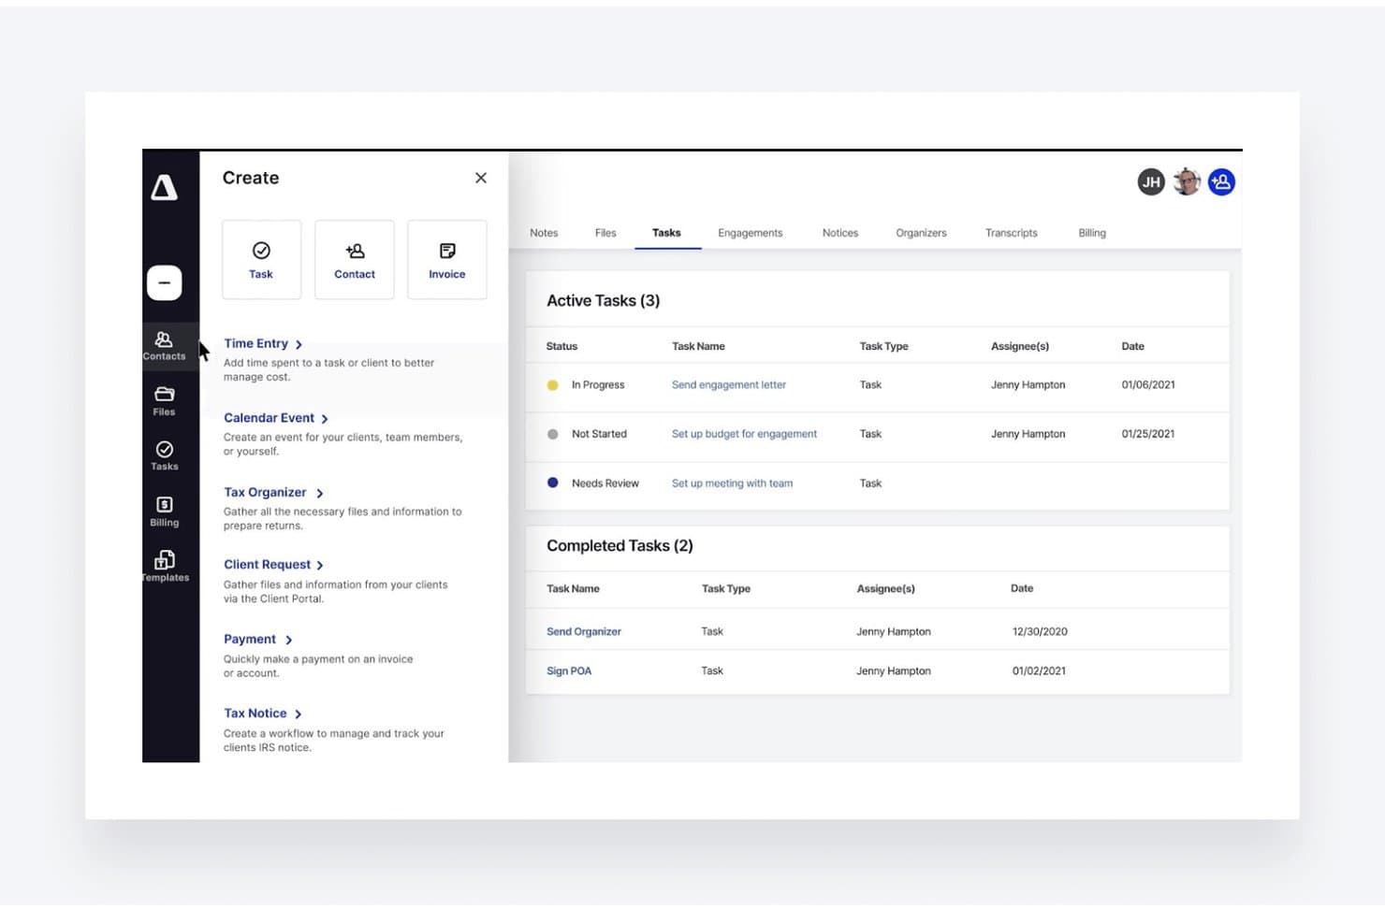Switch to the Files tab
Viewport: 1385px width, 923px height.
[x=605, y=233]
